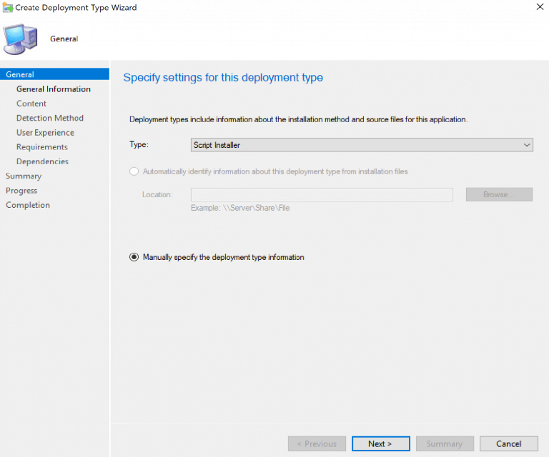Image resolution: width=549 pixels, height=457 pixels.
Task: Select General Information in the sidebar
Action: coord(54,89)
